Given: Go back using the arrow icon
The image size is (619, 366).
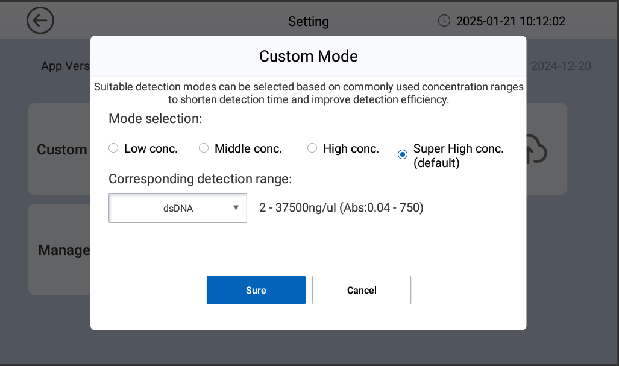Looking at the screenshot, I should click(x=40, y=21).
